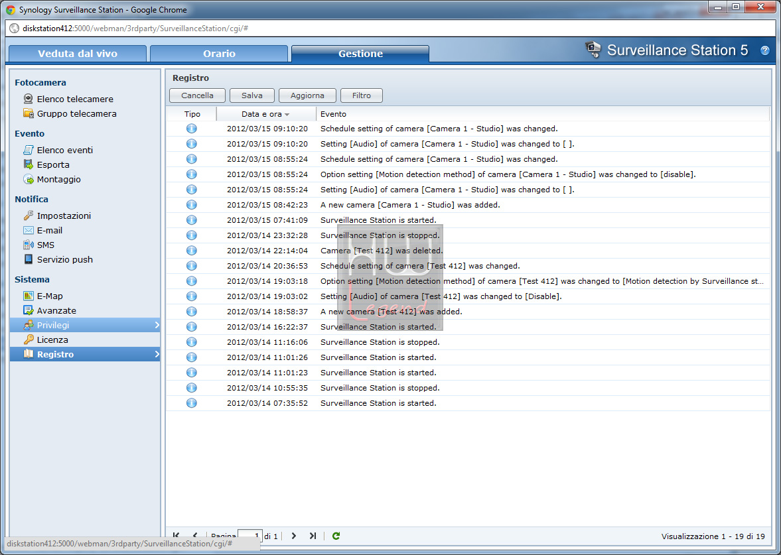Image resolution: width=781 pixels, height=555 pixels.
Task: Click the Cancella button
Action: (197, 95)
